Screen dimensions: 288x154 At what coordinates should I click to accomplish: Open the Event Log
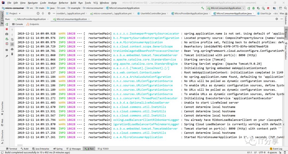click(276, 149)
